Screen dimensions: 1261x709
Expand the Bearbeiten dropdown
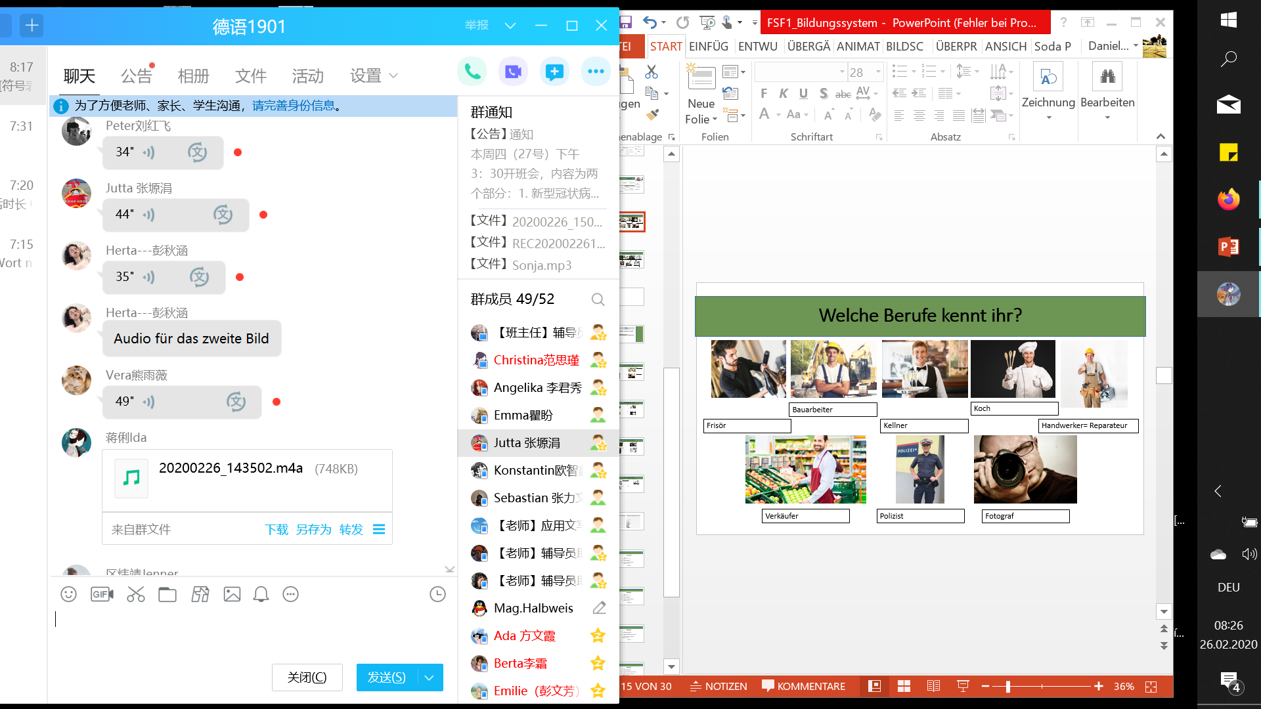tap(1107, 117)
